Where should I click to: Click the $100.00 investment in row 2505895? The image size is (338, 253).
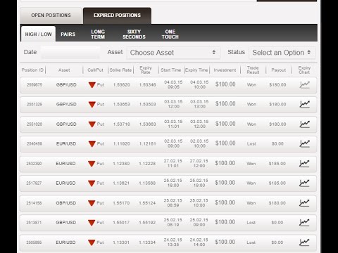point(225,242)
